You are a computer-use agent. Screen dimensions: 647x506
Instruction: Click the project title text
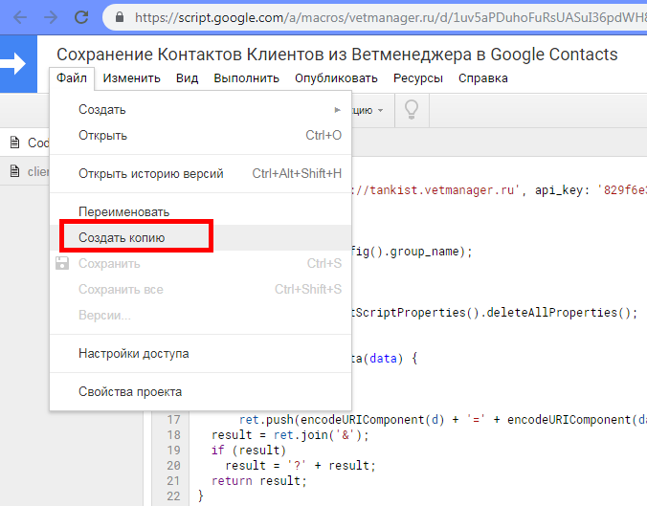337,55
